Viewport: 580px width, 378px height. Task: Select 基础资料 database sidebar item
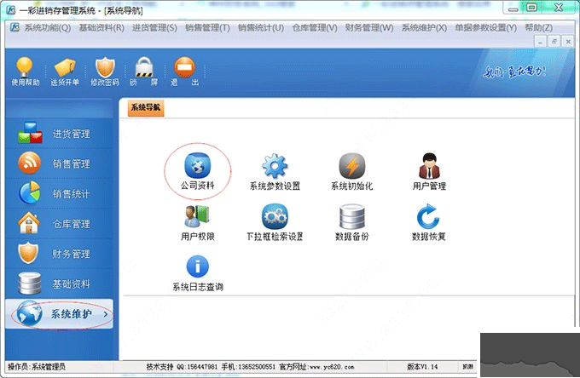coord(59,283)
